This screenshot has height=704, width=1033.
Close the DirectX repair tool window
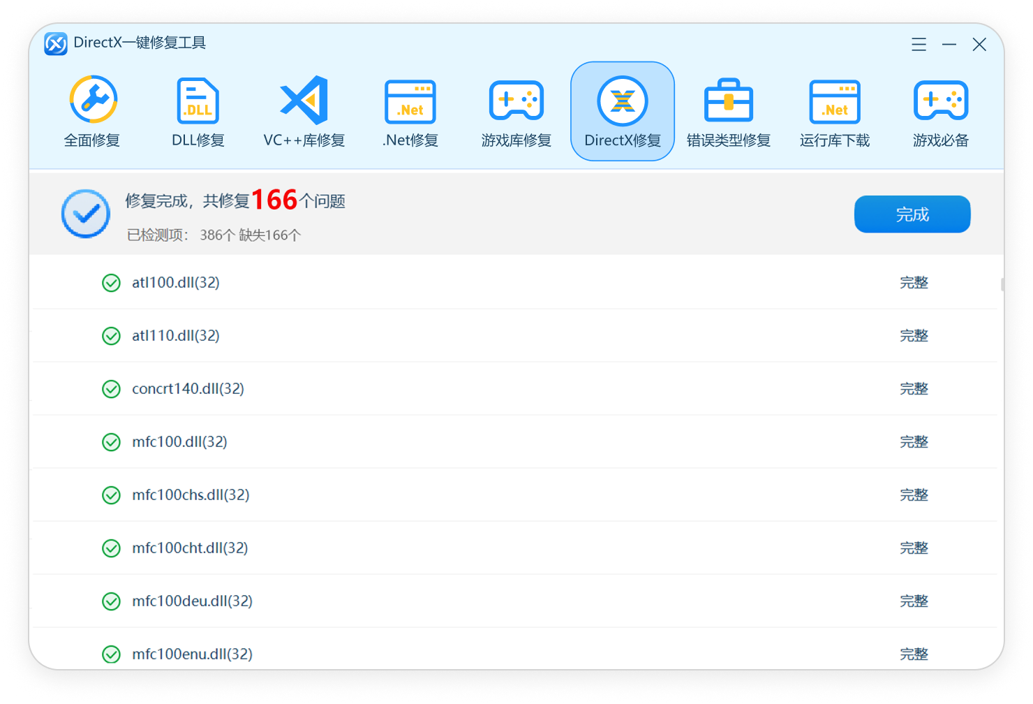[979, 45]
